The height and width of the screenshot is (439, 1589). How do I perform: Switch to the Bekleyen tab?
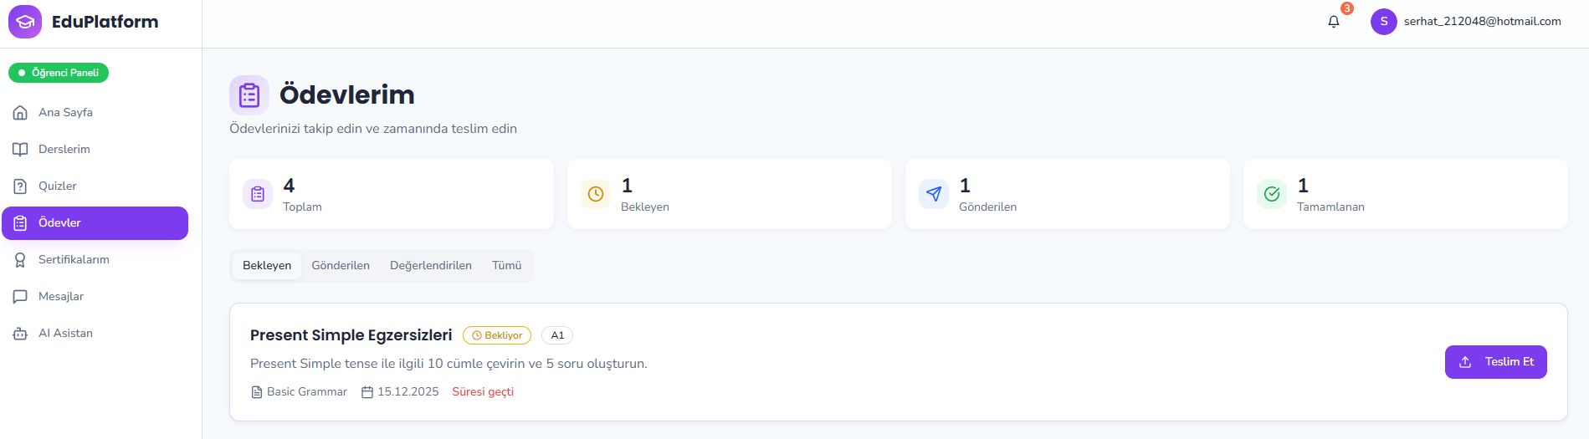coord(267,265)
